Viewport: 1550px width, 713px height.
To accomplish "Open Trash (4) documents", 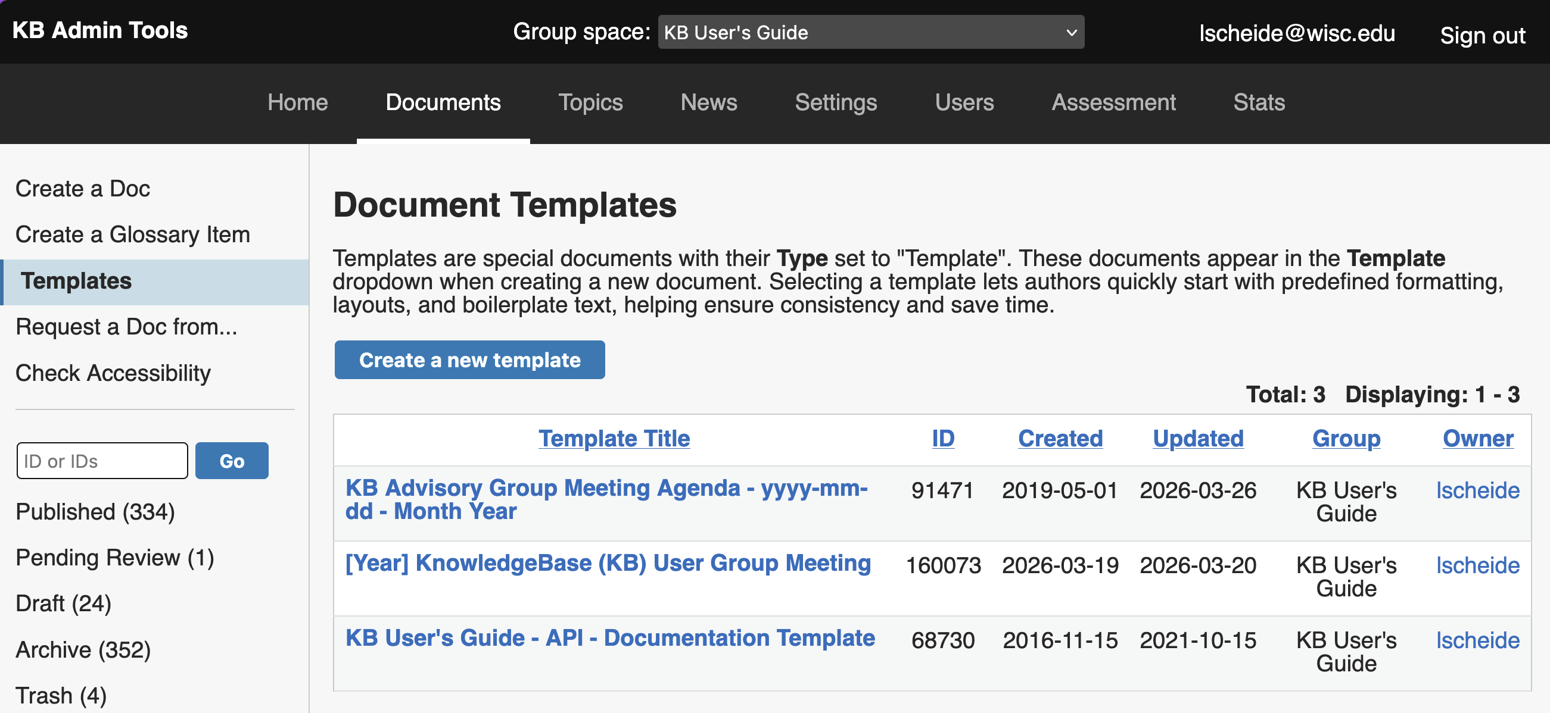I will (61, 696).
